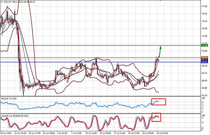The height and width of the screenshot is (135, 210).
Task: Click the separator between chart and RSI panel
Action: [100, 96]
